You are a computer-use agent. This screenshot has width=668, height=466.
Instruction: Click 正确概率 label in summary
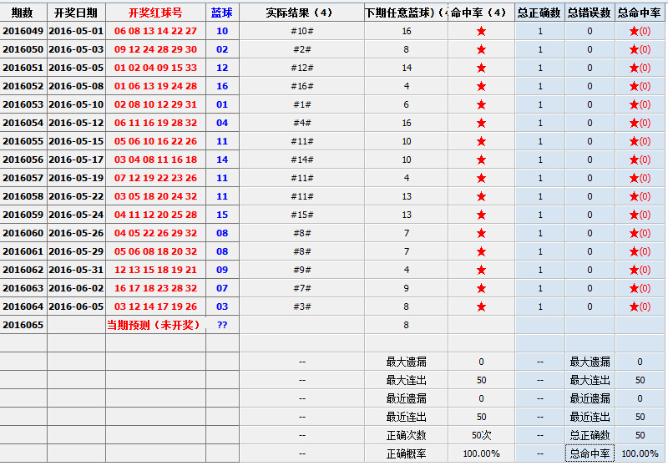point(406,453)
